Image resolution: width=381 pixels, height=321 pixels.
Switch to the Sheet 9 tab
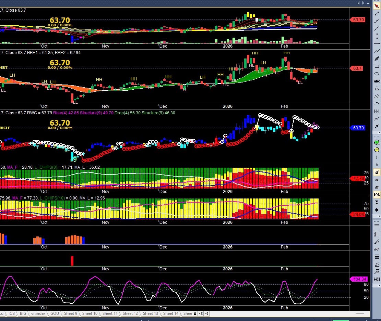point(70,313)
